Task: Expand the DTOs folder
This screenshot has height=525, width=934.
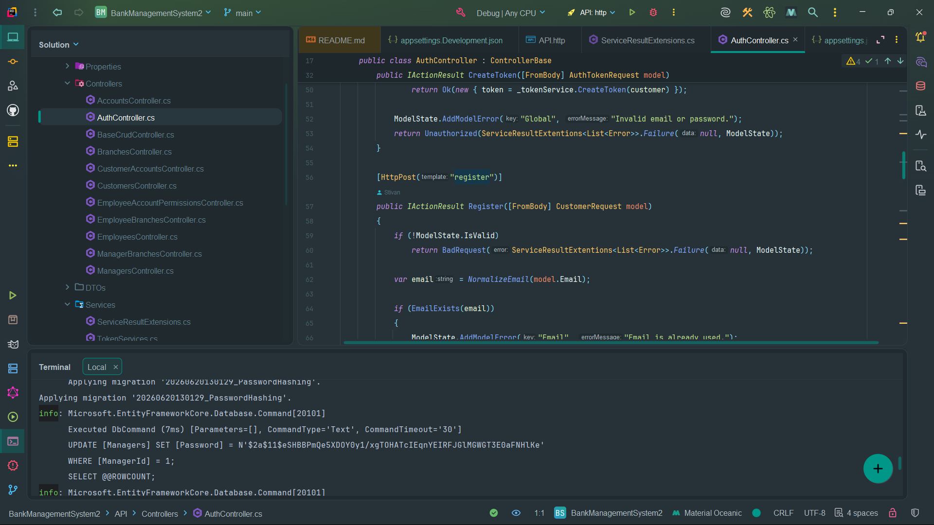Action: 68,287
